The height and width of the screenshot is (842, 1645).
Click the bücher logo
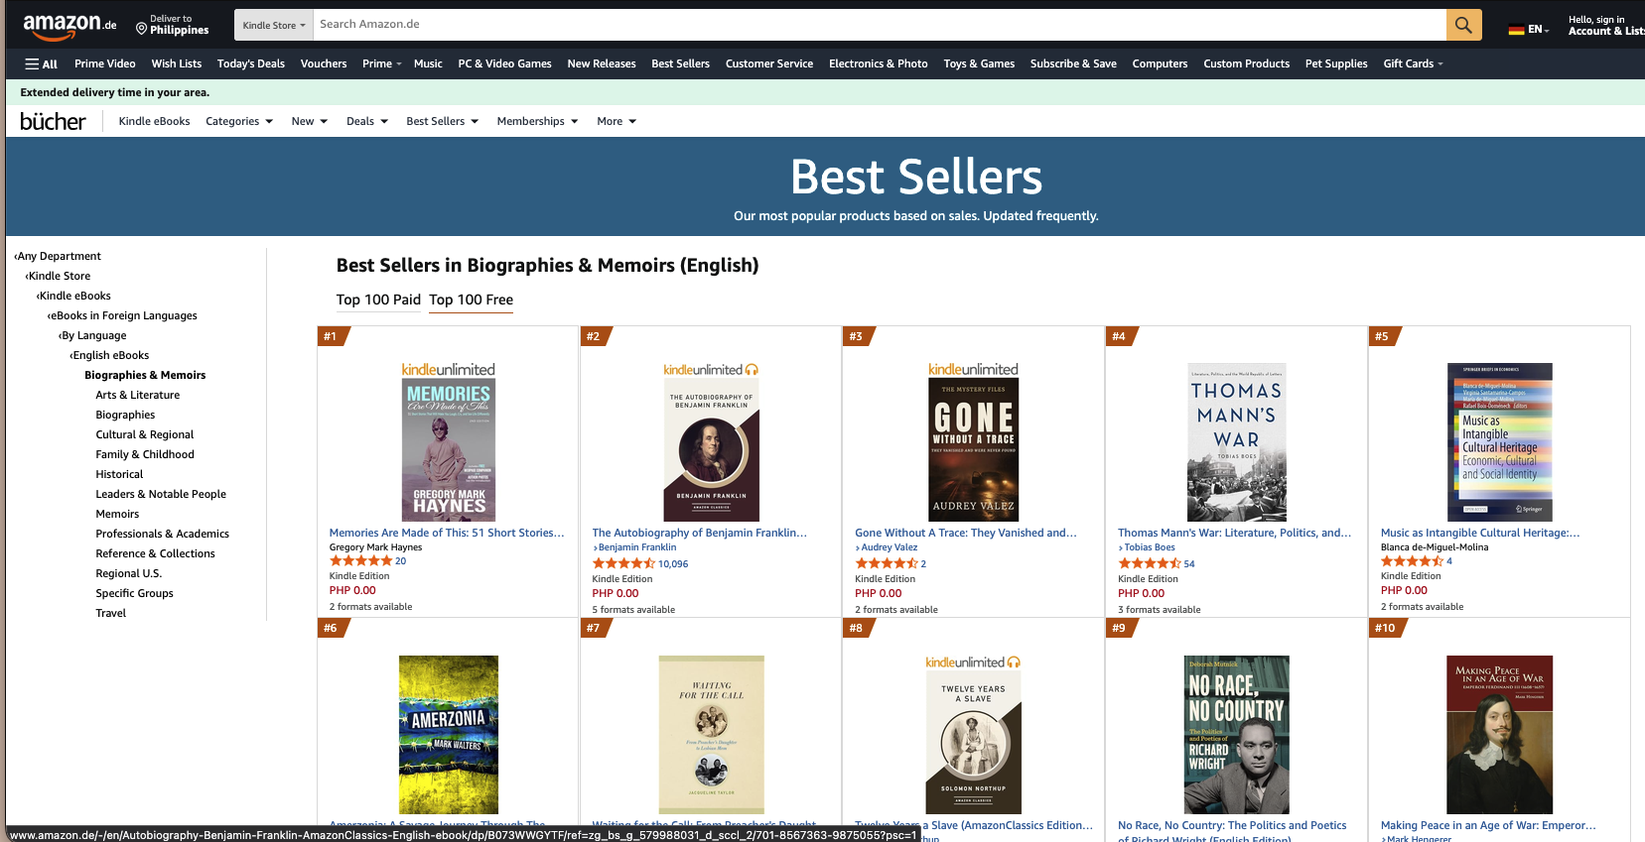pyautogui.click(x=53, y=121)
